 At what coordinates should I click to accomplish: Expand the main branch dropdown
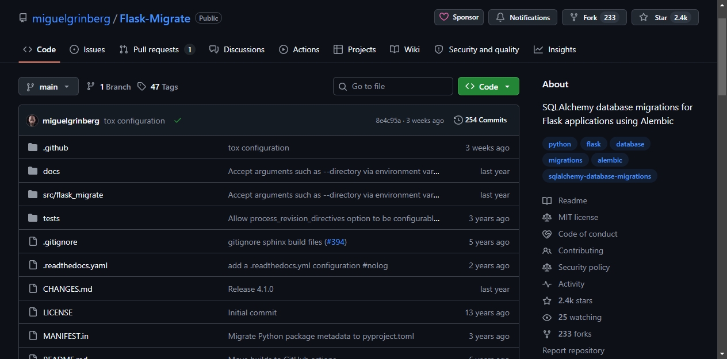[48, 87]
